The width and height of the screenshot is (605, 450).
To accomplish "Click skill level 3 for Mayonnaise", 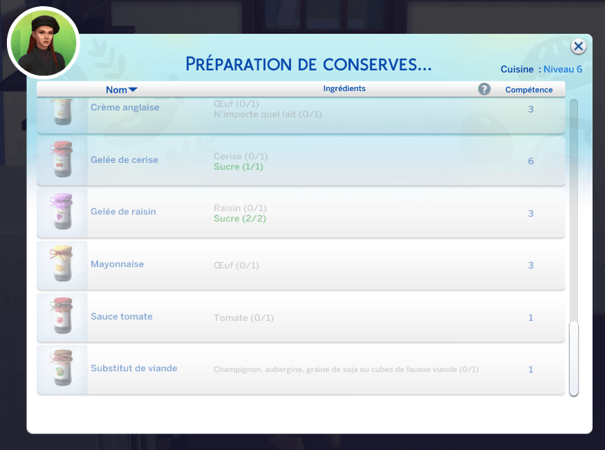I will [530, 266].
